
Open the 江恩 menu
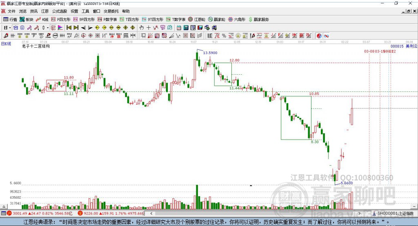pos(45,11)
